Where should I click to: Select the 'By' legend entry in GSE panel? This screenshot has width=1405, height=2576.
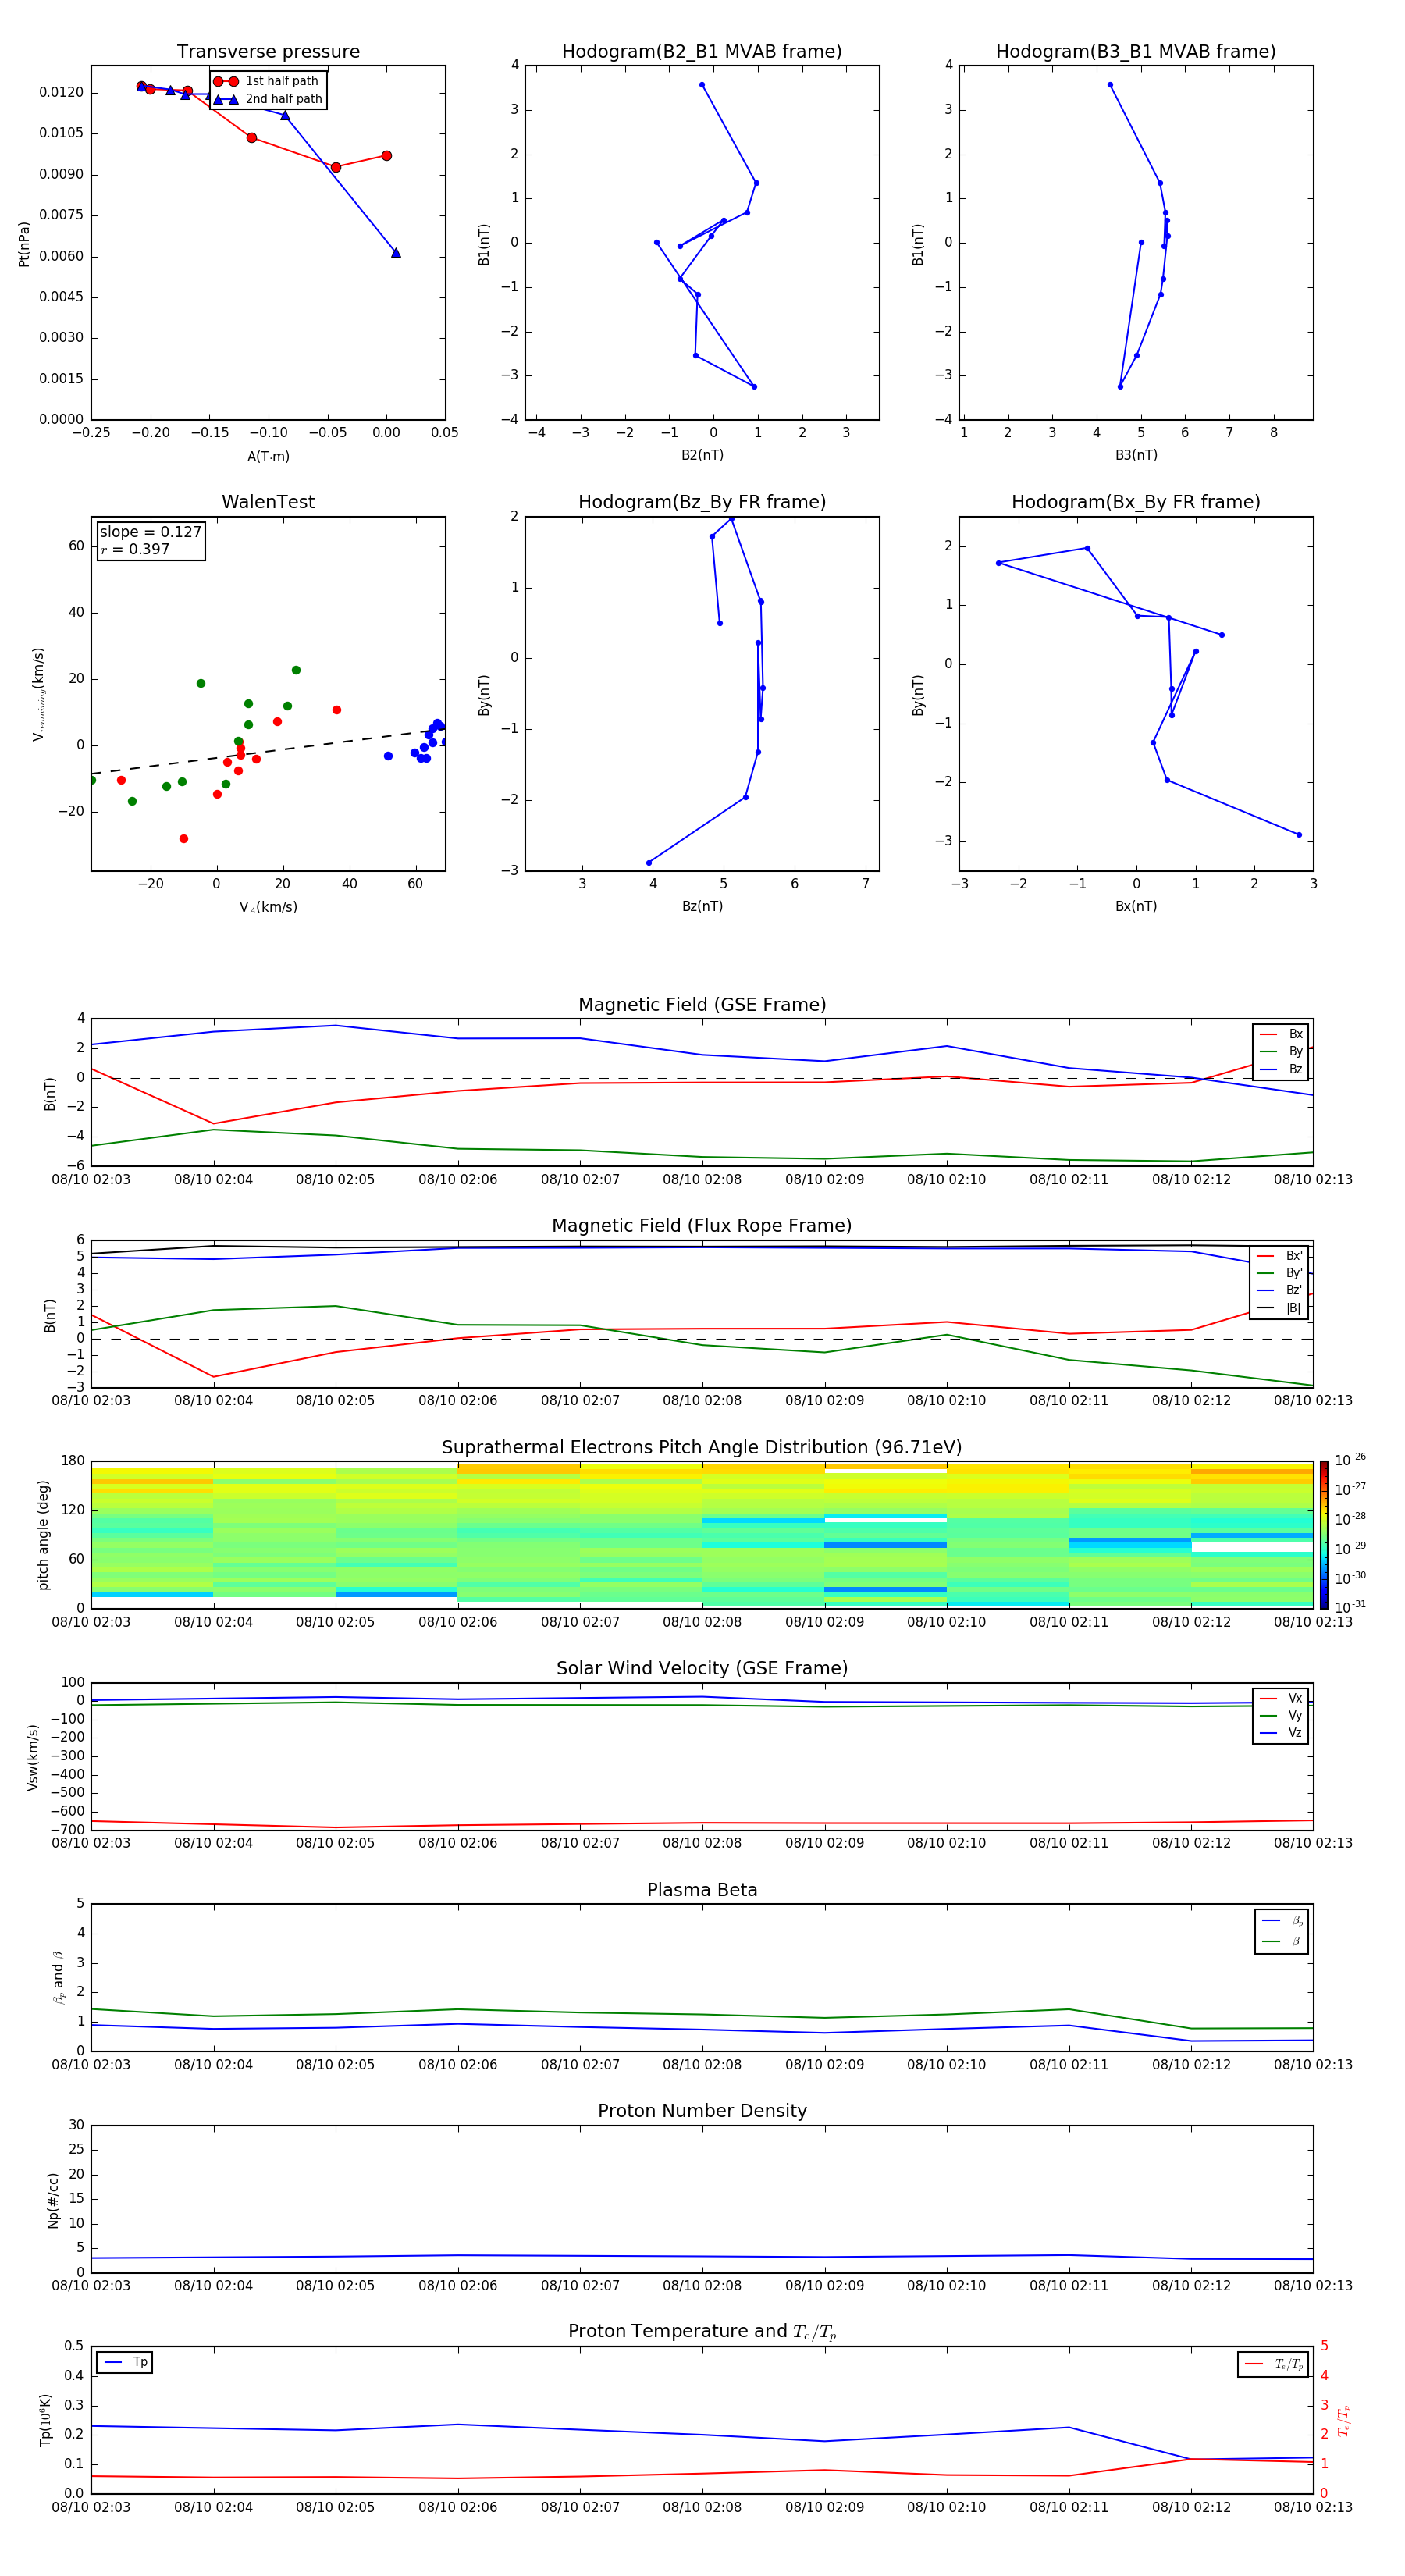[1281, 1052]
